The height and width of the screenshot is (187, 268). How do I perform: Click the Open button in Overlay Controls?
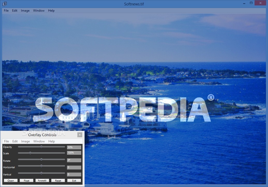pyautogui.click(x=11, y=181)
